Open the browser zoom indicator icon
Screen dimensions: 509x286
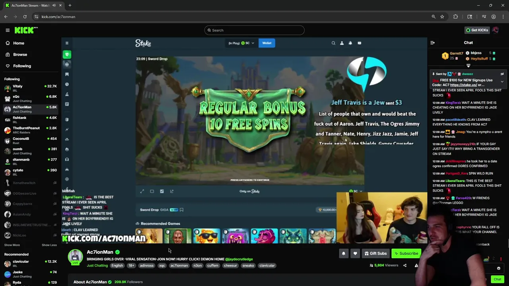(433, 17)
